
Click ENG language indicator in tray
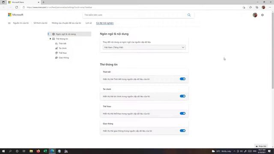(x=255, y=151)
